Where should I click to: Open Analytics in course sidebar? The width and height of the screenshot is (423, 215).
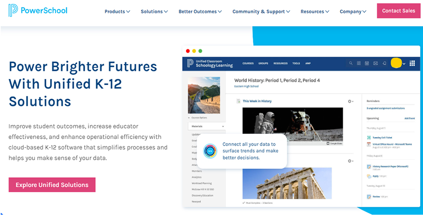pyautogui.click(x=197, y=177)
